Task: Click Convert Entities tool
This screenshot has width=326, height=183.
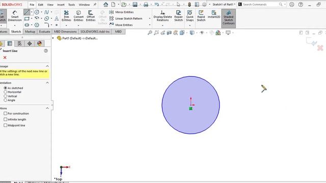Action: tap(78, 16)
